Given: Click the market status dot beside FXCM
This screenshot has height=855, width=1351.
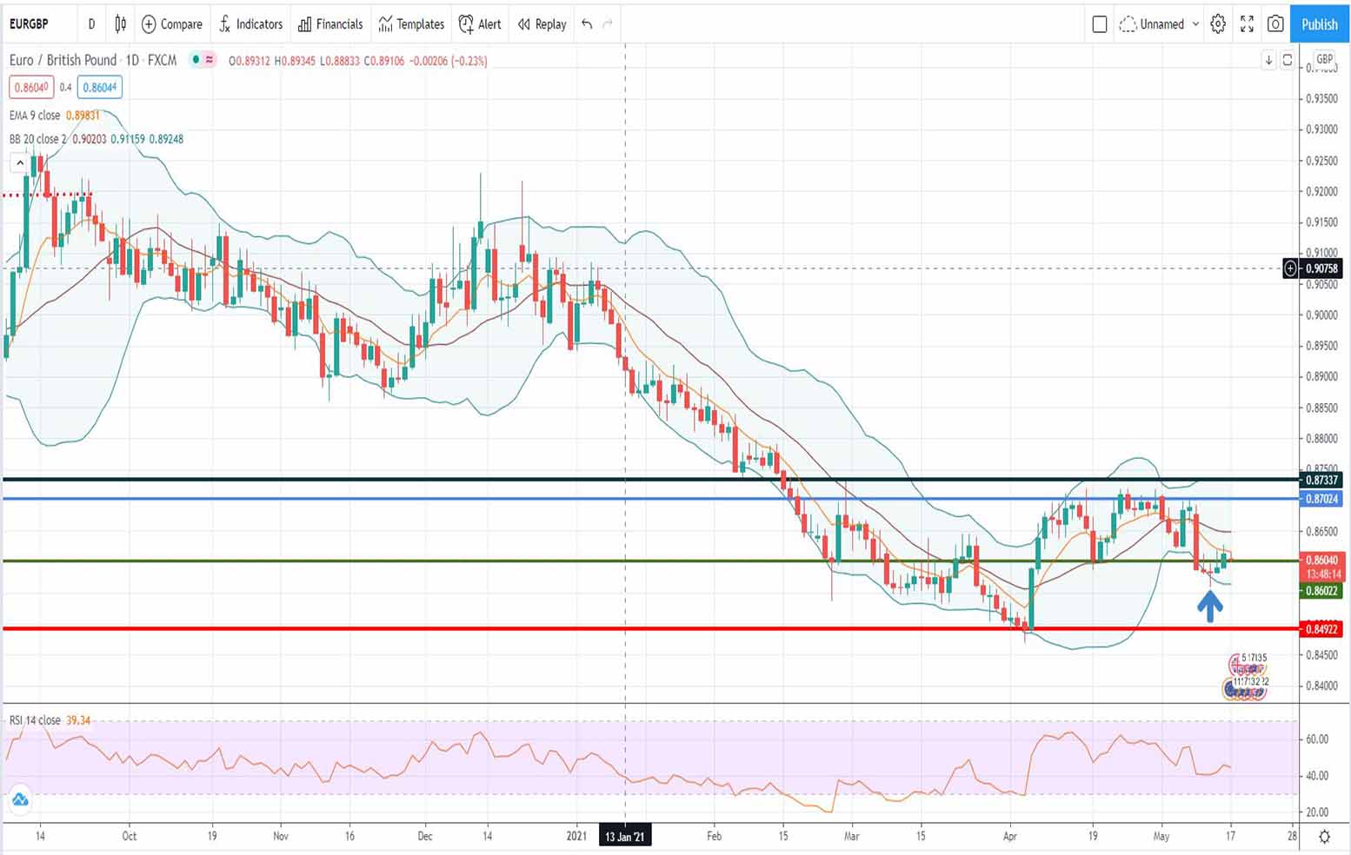Looking at the screenshot, I should [x=196, y=61].
